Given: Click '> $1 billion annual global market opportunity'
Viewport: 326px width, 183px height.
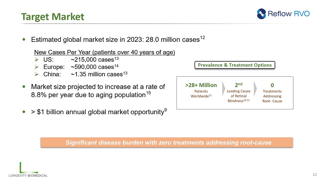Looking at the screenshot, I should pyautogui.click(x=99, y=111).
